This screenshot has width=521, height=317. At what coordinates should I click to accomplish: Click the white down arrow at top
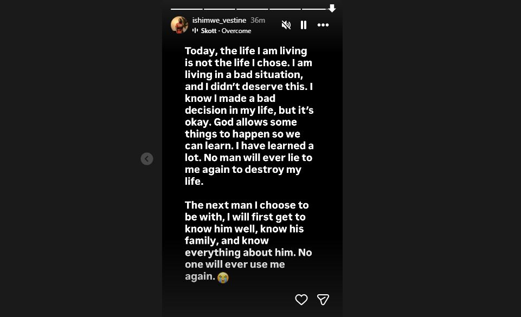[332, 8]
